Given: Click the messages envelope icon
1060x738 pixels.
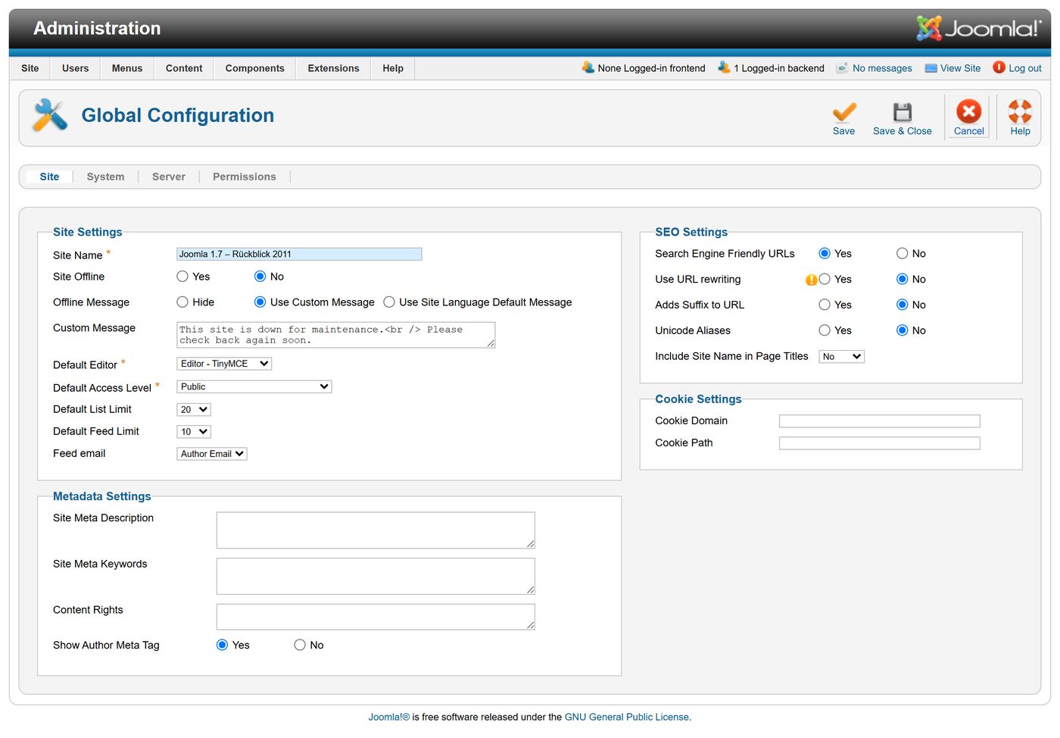Looking at the screenshot, I should tap(842, 68).
